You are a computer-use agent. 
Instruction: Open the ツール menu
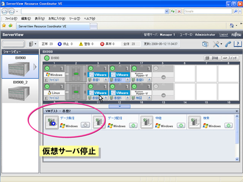74,19
